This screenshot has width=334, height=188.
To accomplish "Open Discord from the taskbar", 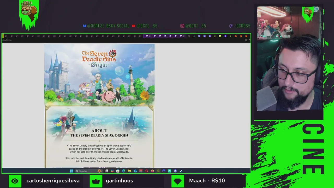I will pyautogui.click(x=175, y=171).
